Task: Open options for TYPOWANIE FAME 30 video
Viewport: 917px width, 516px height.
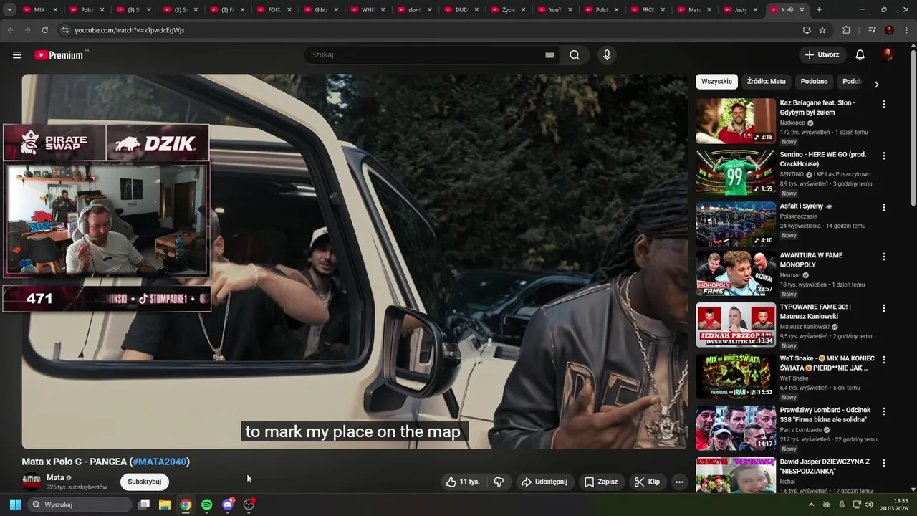Action: (x=883, y=308)
